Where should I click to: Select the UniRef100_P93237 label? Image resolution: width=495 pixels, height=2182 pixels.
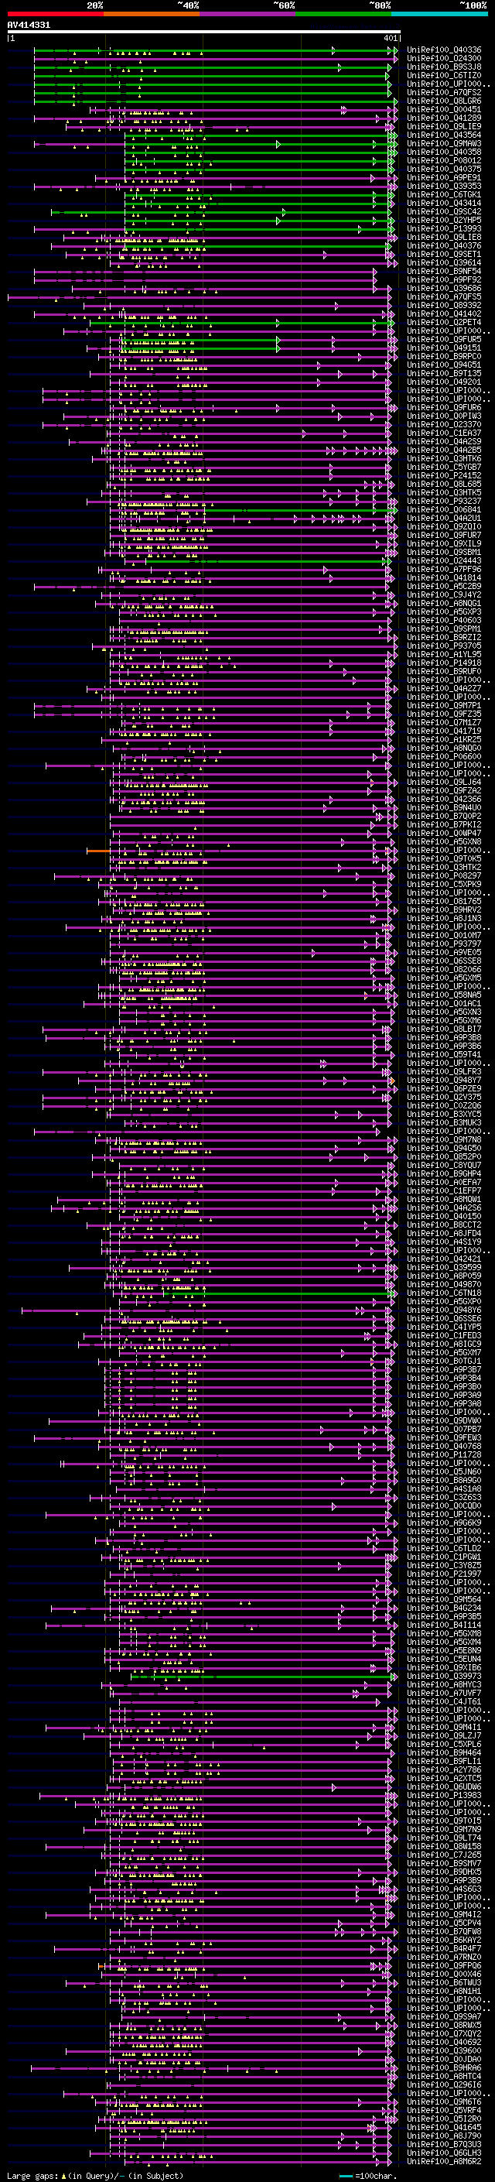tap(444, 501)
